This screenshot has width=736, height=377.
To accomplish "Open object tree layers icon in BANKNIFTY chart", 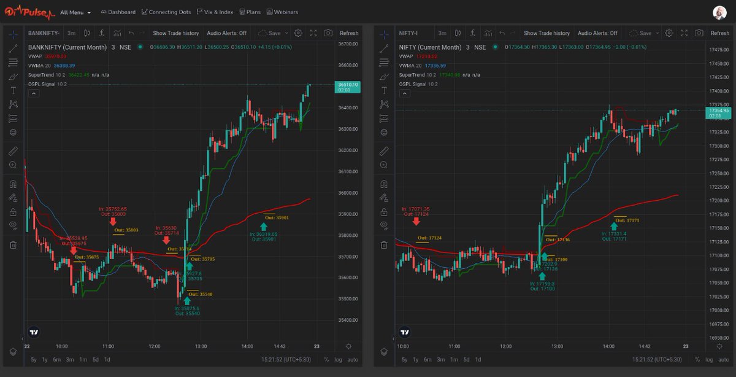I will pyautogui.click(x=13, y=351).
